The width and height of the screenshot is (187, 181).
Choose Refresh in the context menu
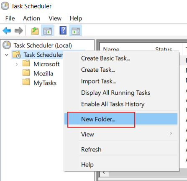[121, 149]
